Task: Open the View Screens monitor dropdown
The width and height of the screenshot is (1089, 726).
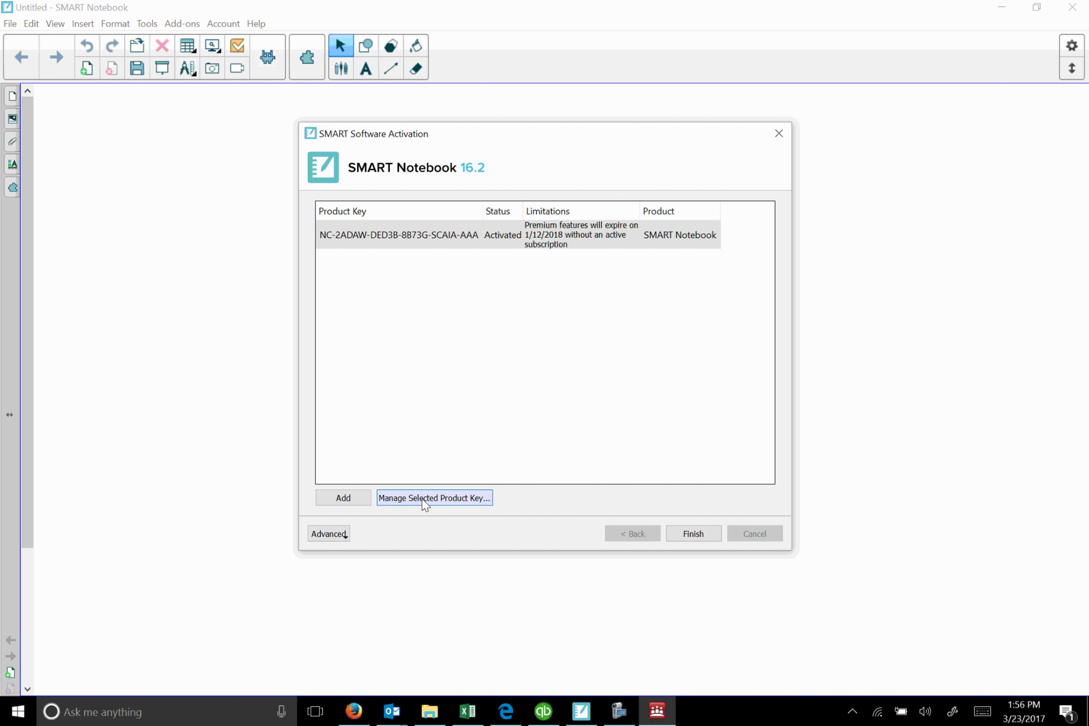Action: click(x=212, y=45)
